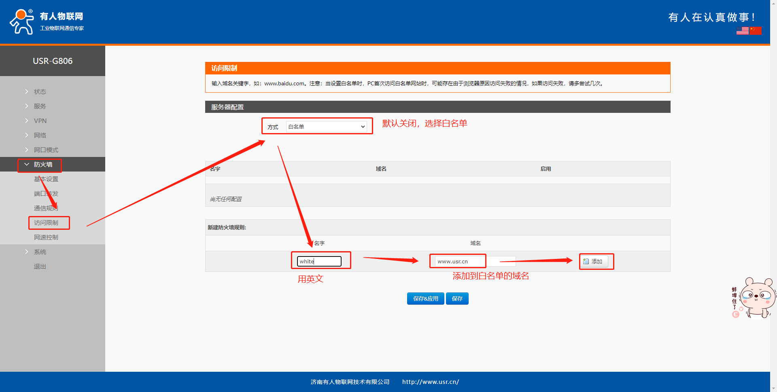Screen dimensions: 777x392
Task: Expand the 系统 system section
Action: 40,252
